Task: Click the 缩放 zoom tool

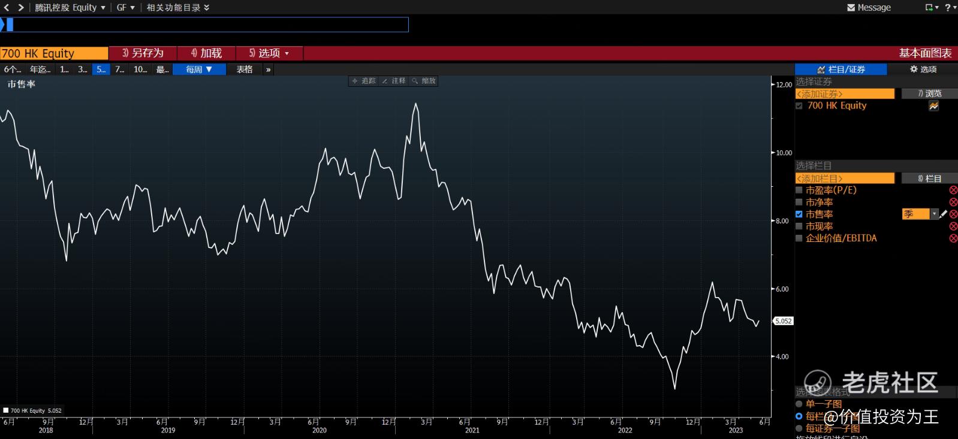Action: tap(423, 81)
